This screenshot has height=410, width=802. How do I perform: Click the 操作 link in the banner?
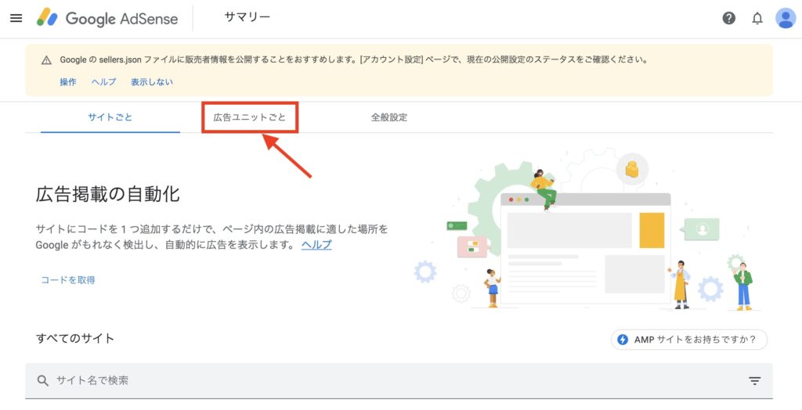click(68, 82)
